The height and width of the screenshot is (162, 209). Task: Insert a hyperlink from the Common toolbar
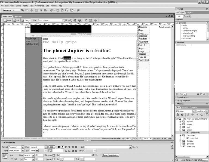click(22, 10)
